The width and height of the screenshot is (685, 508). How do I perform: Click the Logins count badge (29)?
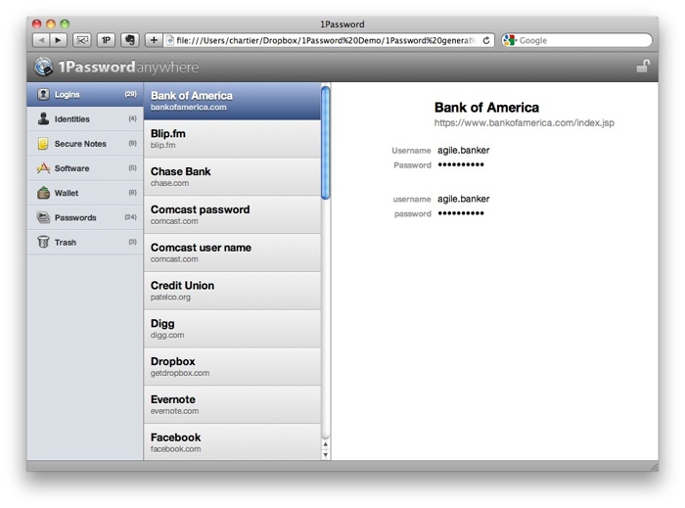click(x=130, y=94)
